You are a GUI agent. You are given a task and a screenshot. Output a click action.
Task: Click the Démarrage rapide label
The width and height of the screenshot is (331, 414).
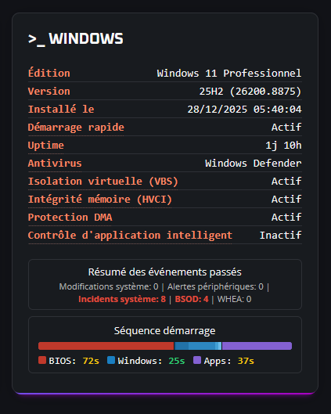coord(76,128)
